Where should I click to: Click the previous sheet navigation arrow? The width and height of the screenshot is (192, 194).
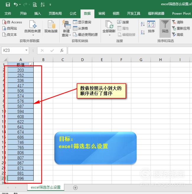pos(8,188)
